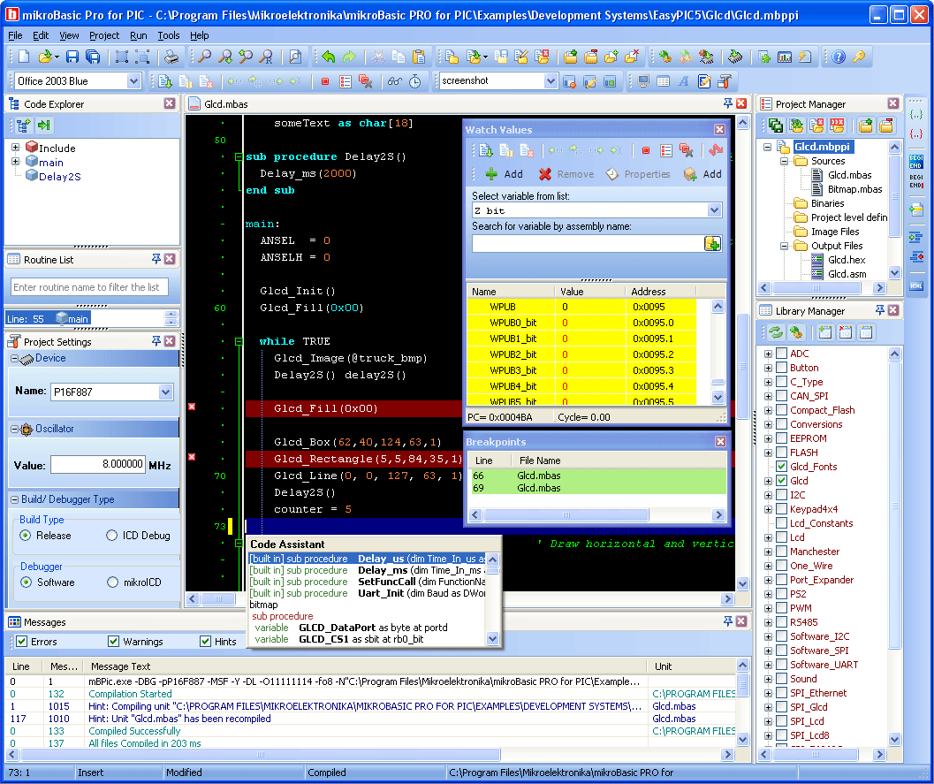This screenshot has width=934, height=784.
Task: Open the Edit menu
Action: coord(41,35)
